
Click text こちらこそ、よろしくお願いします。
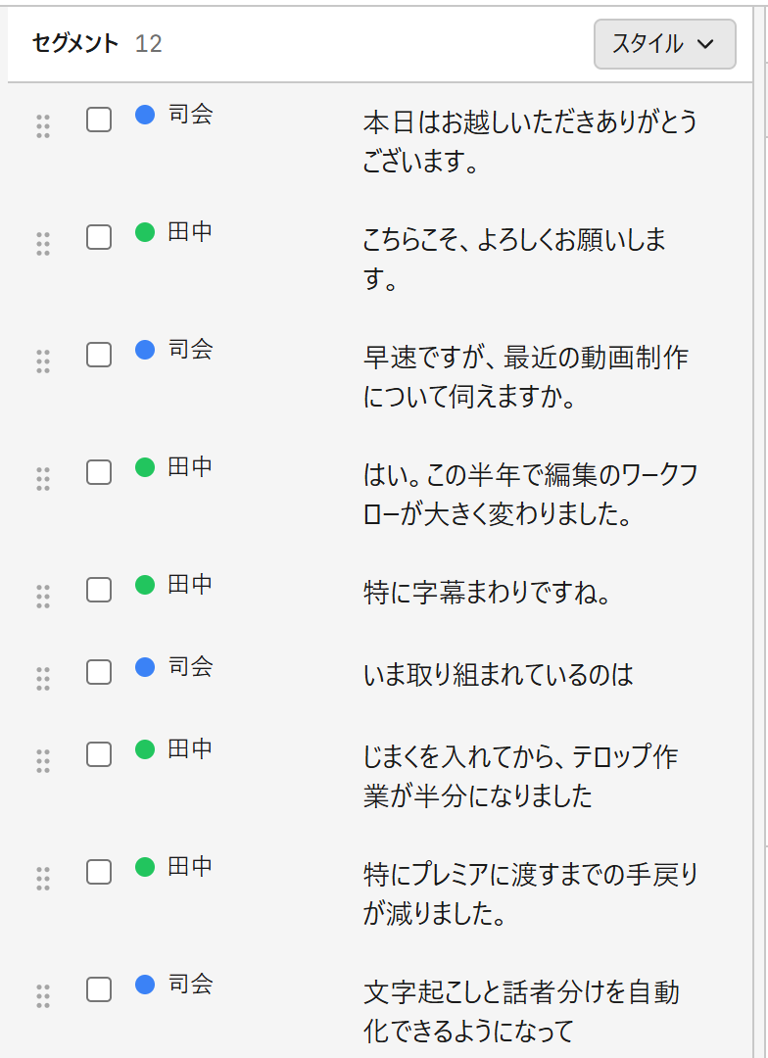[x=515, y=259]
